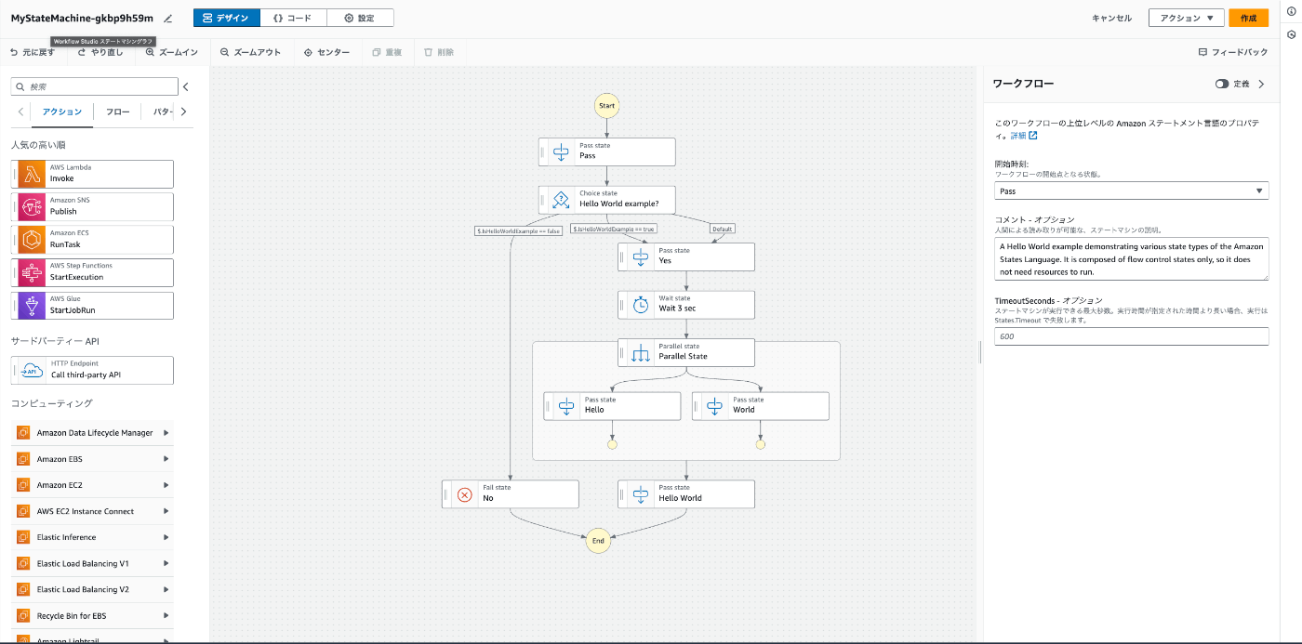1302x644 pixels.
Task: Click the キャンセル link
Action: coord(1111,18)
